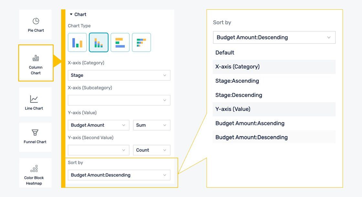Open the empty Y-axis Second Value dropdown
The image size is (362, 197).
click(x=99, y=150)
